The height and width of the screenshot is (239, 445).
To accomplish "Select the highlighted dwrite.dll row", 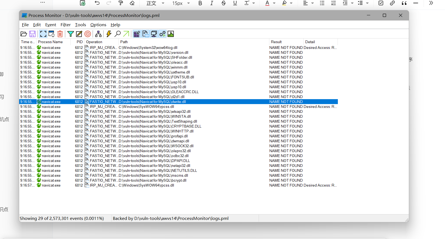I will [x=178, y=102].
